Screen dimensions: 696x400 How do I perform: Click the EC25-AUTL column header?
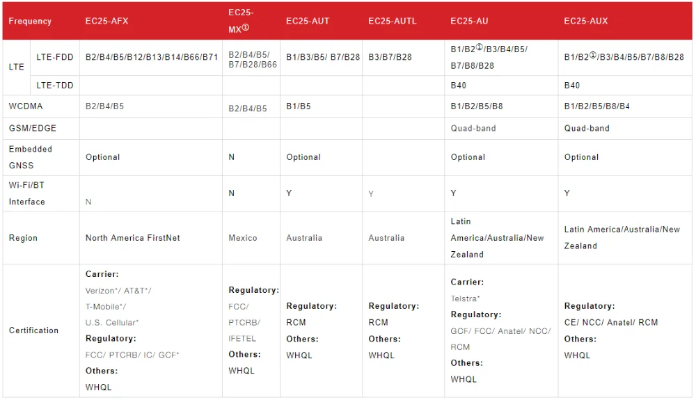(393, 22)
